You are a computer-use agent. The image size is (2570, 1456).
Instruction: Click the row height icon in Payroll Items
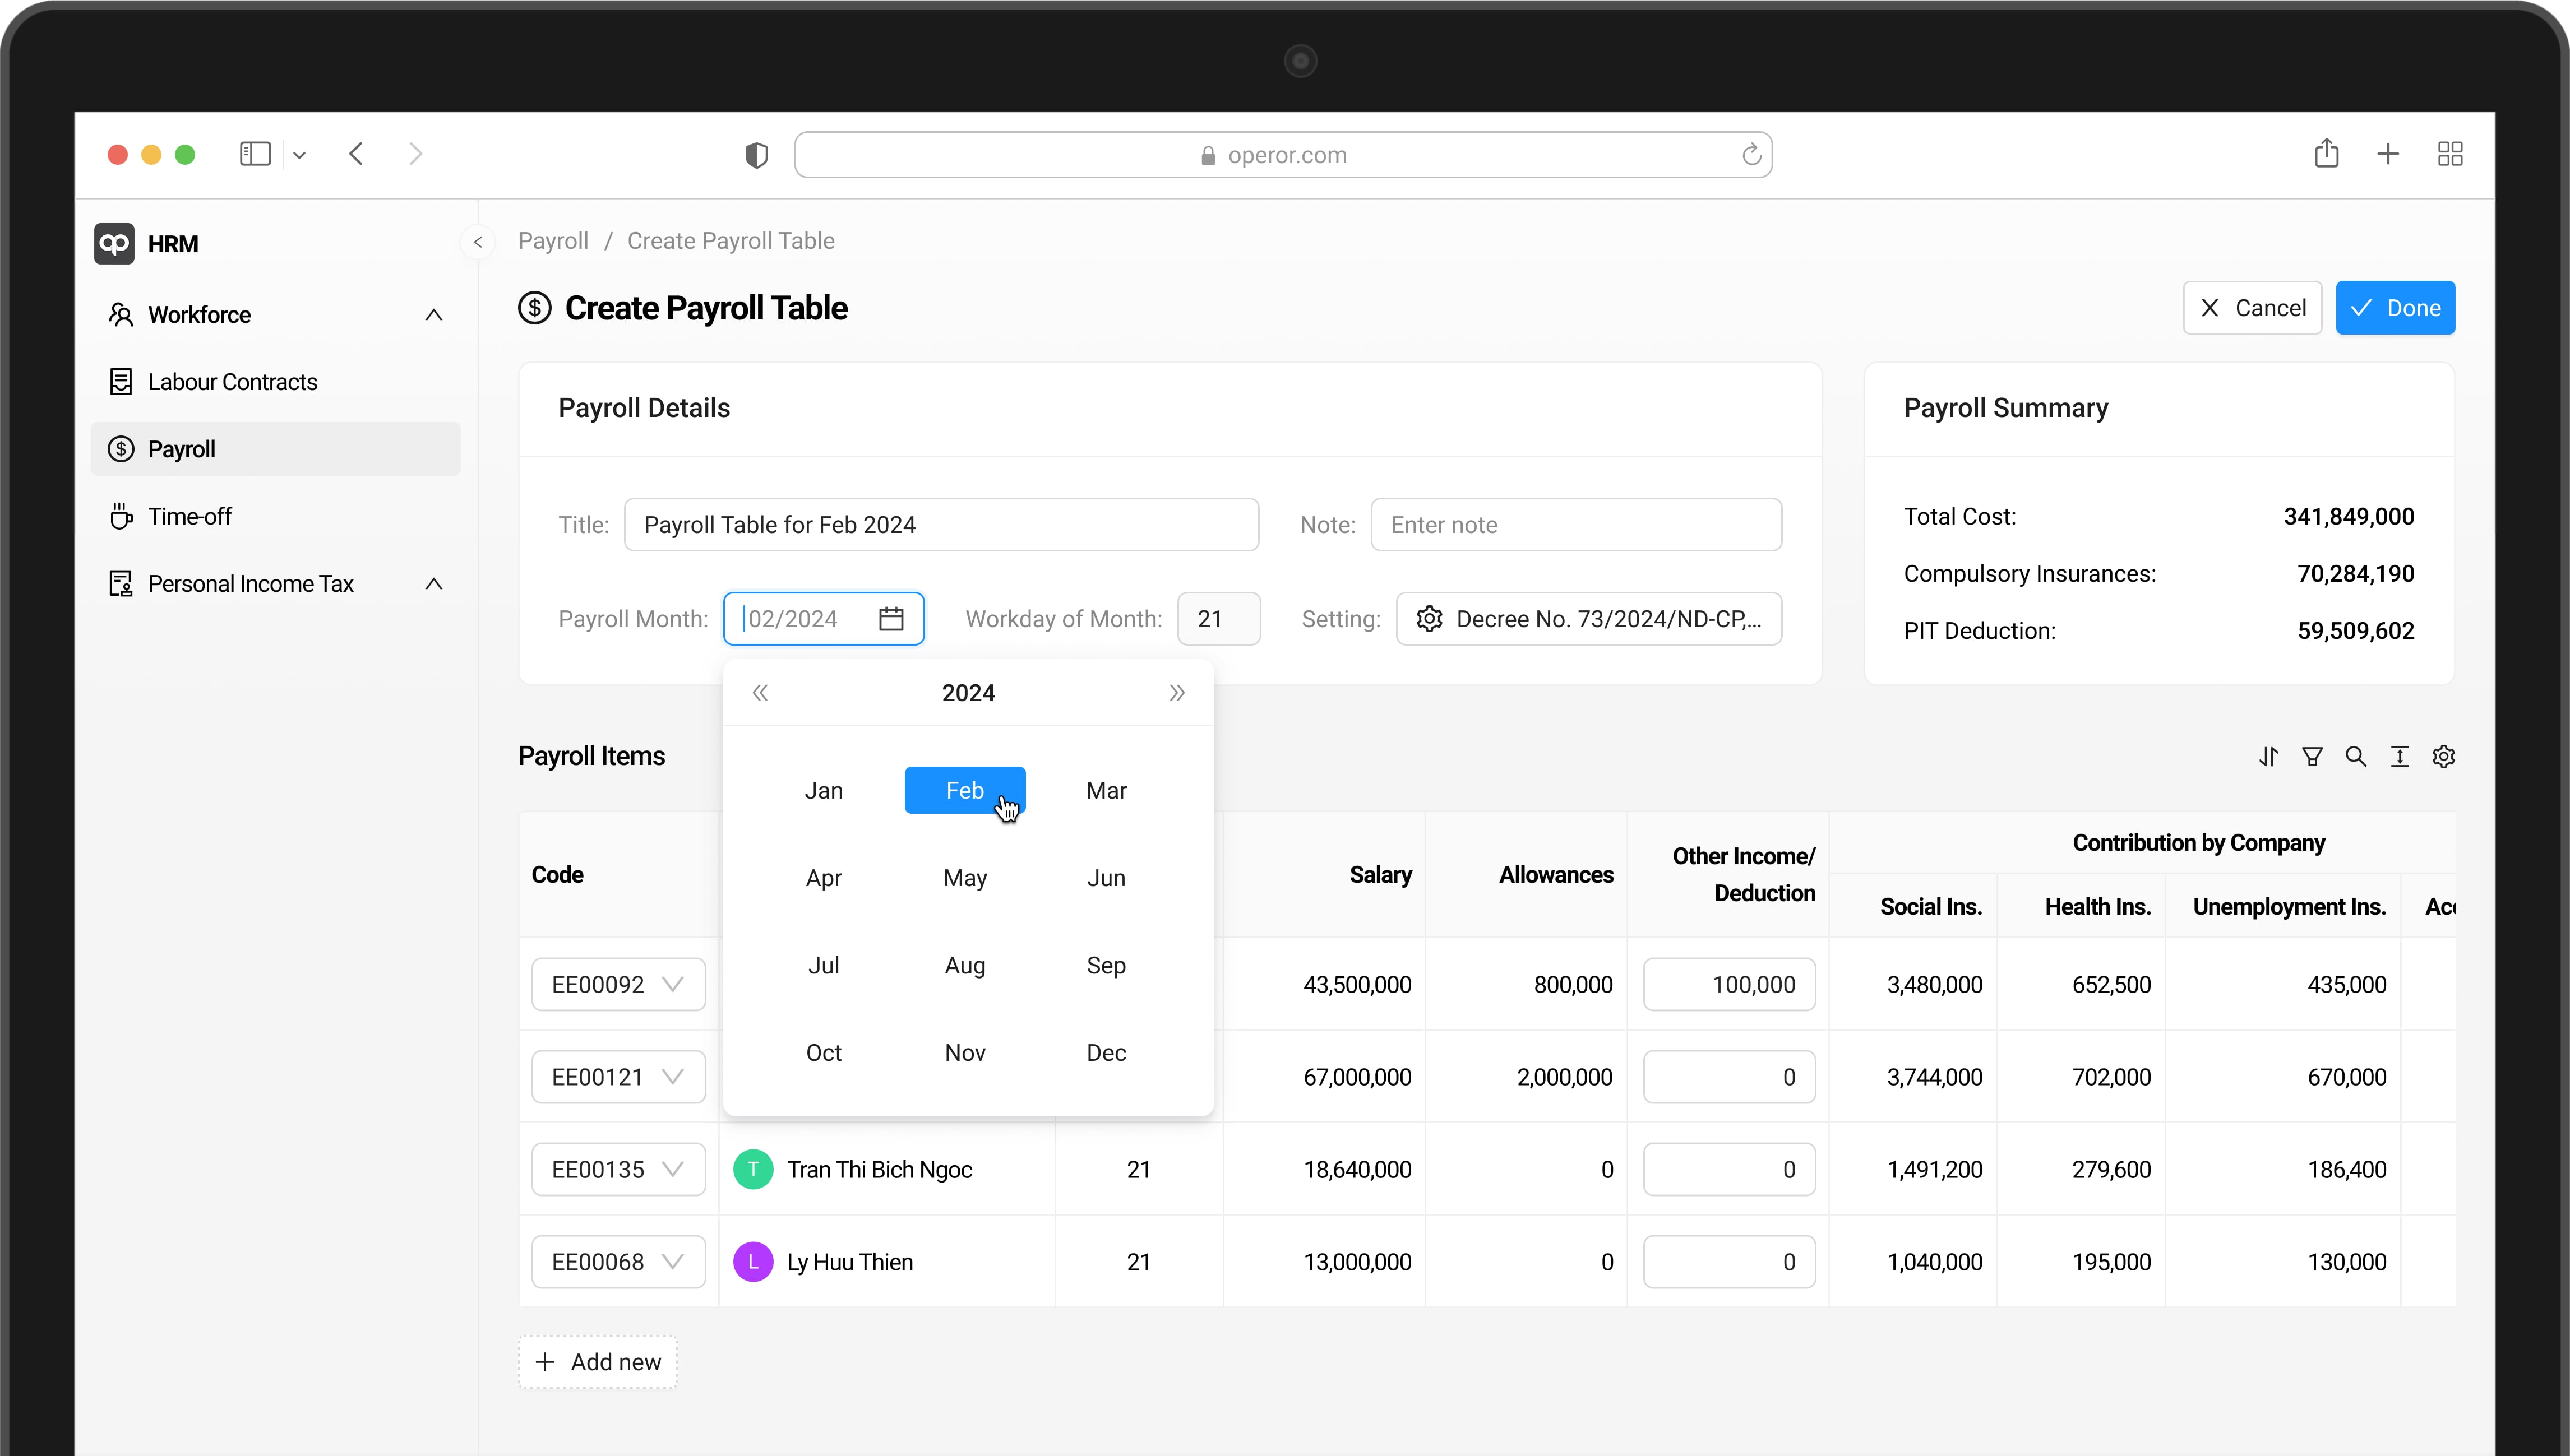point(2400,757)
